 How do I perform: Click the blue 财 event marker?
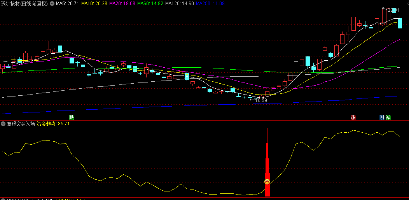tap(382, 117)
